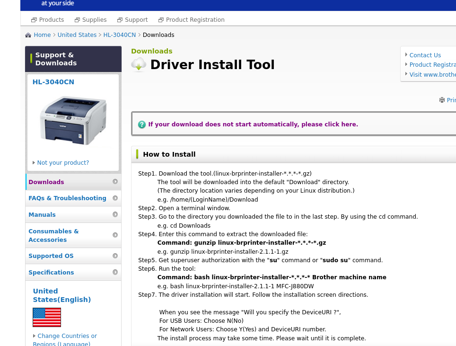Click the United States flag icon
This screenshot has height=346, width=456.
pos(47,317)
